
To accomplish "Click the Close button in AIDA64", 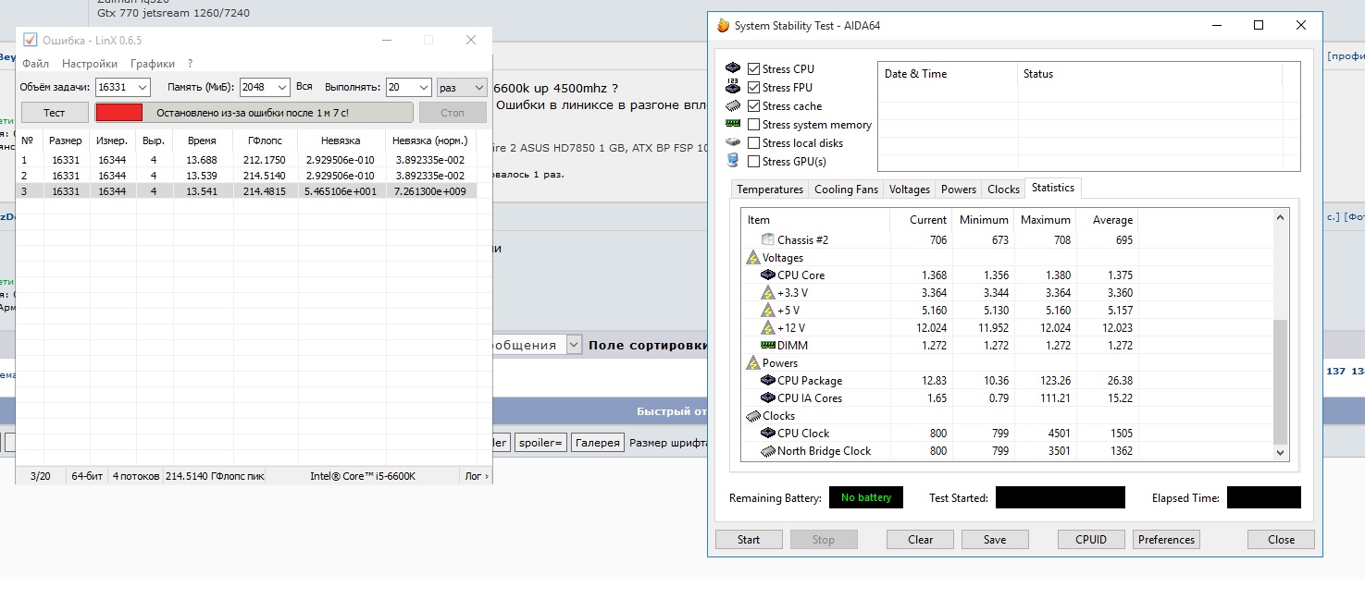I will [x=1282, y=540].
